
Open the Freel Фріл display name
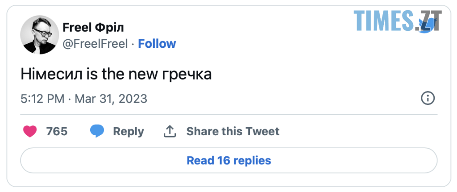click(93, 28)
